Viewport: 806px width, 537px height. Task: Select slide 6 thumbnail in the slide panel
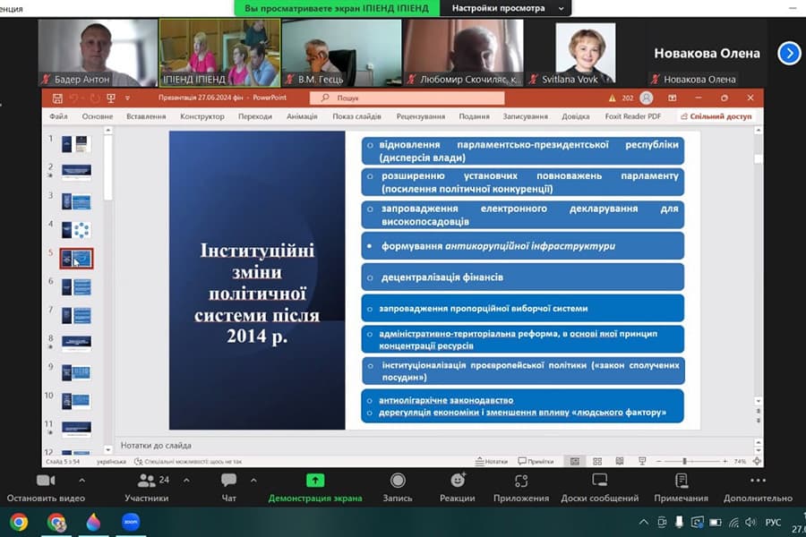pos(76,287)
